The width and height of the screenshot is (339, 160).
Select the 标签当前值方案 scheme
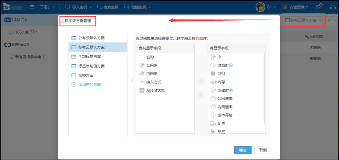pyautogui.click(x=98, y=66)
